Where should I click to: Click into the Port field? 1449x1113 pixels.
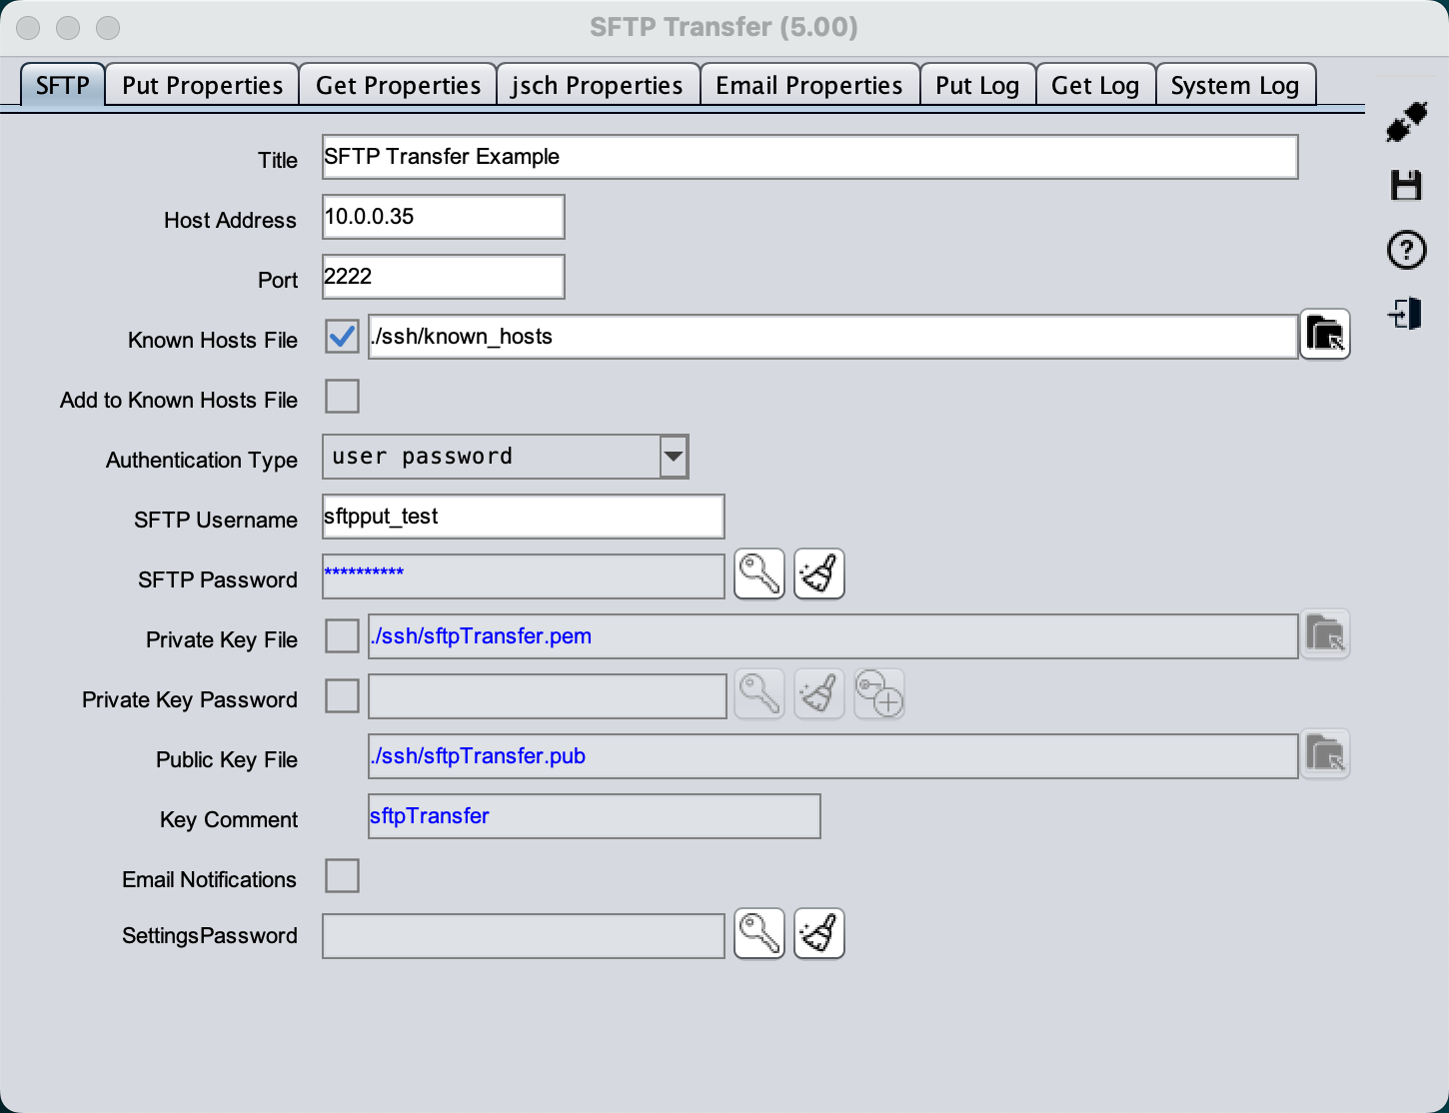[x=443, y=277]
